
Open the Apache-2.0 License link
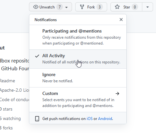15,90
